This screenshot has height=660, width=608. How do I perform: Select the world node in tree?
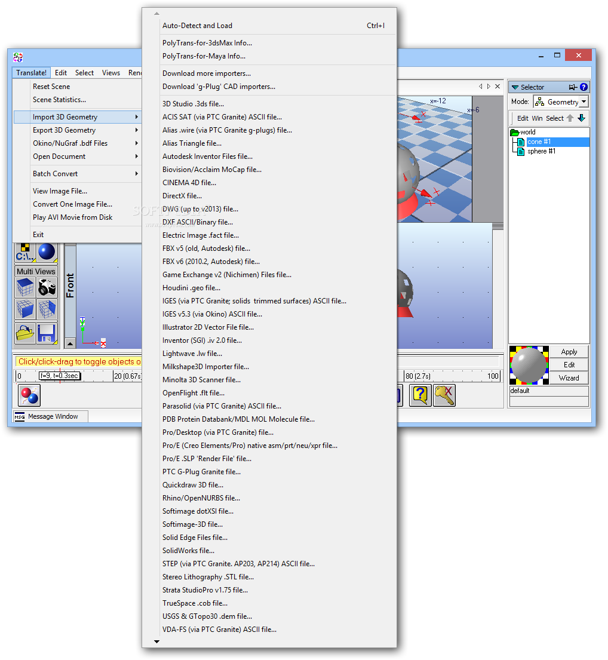tap(527, 132)
